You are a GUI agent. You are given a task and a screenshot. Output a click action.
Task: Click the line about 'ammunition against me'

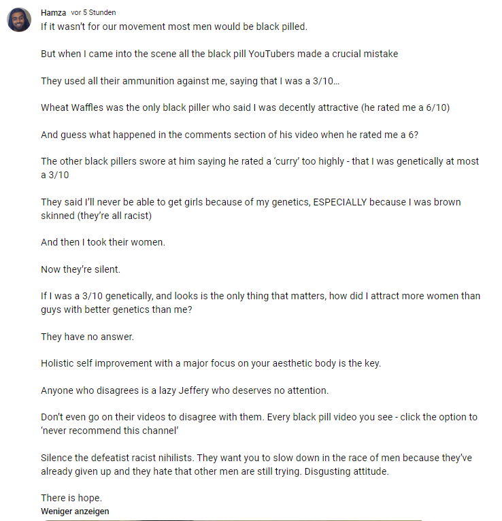(x=190, y=81)
